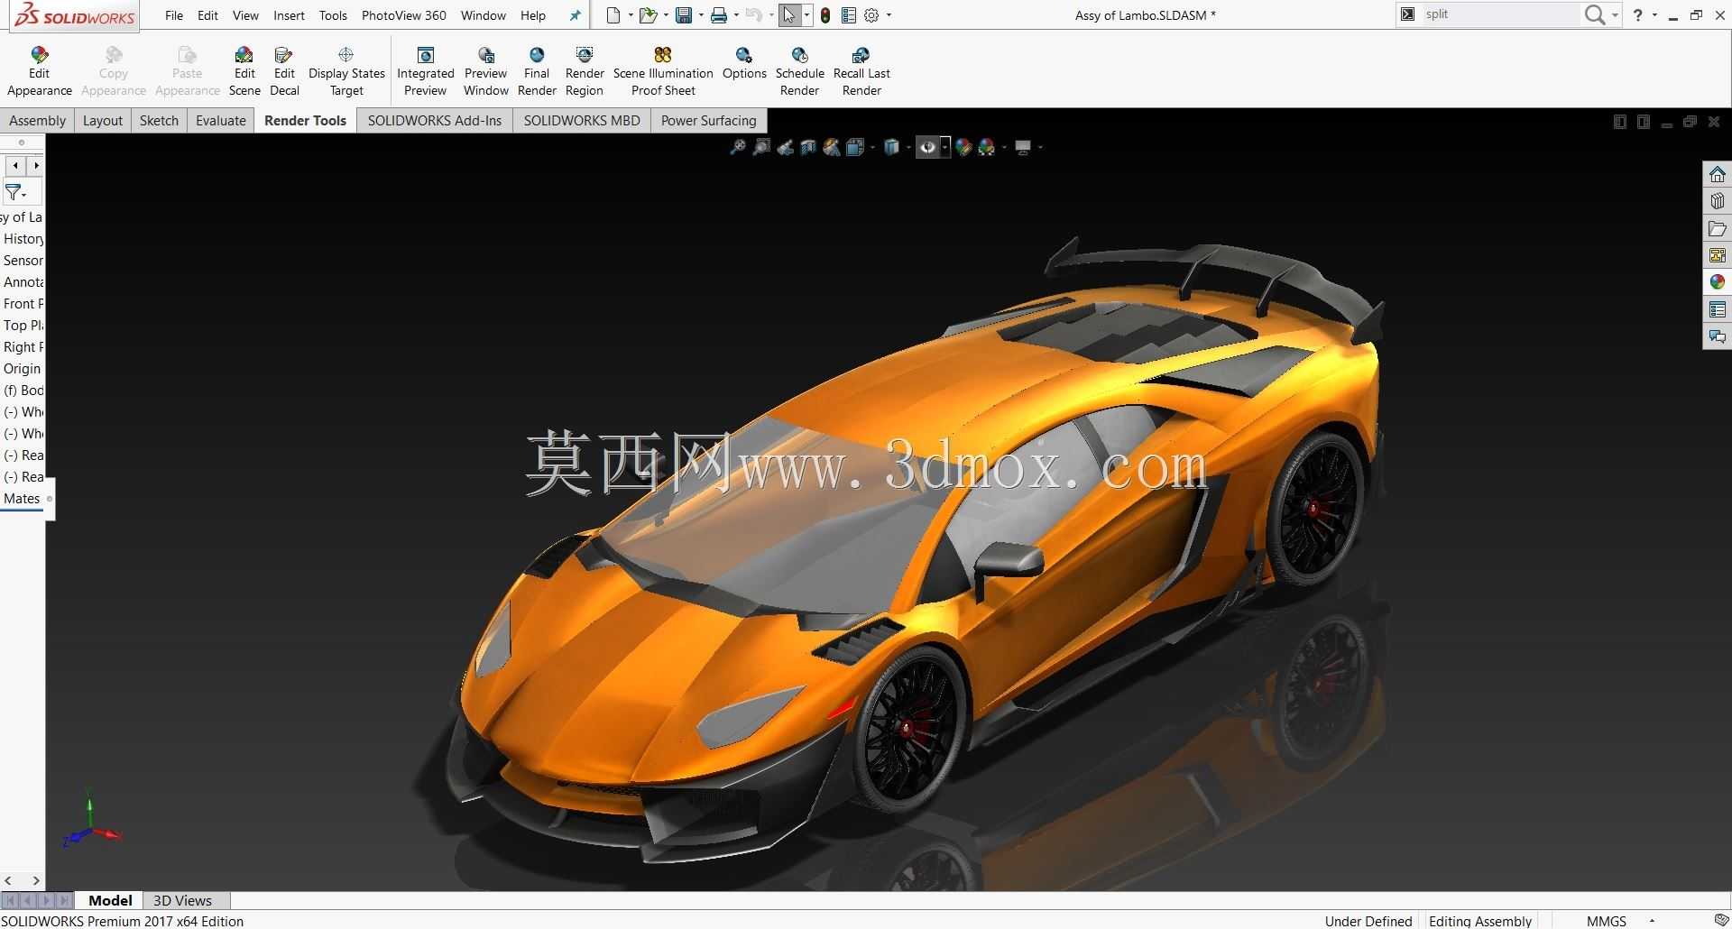The height and width of the screenshot is (929, 1732).
Task: Open Display States Target
Action: pyautogui.click(x=346, y=72)
